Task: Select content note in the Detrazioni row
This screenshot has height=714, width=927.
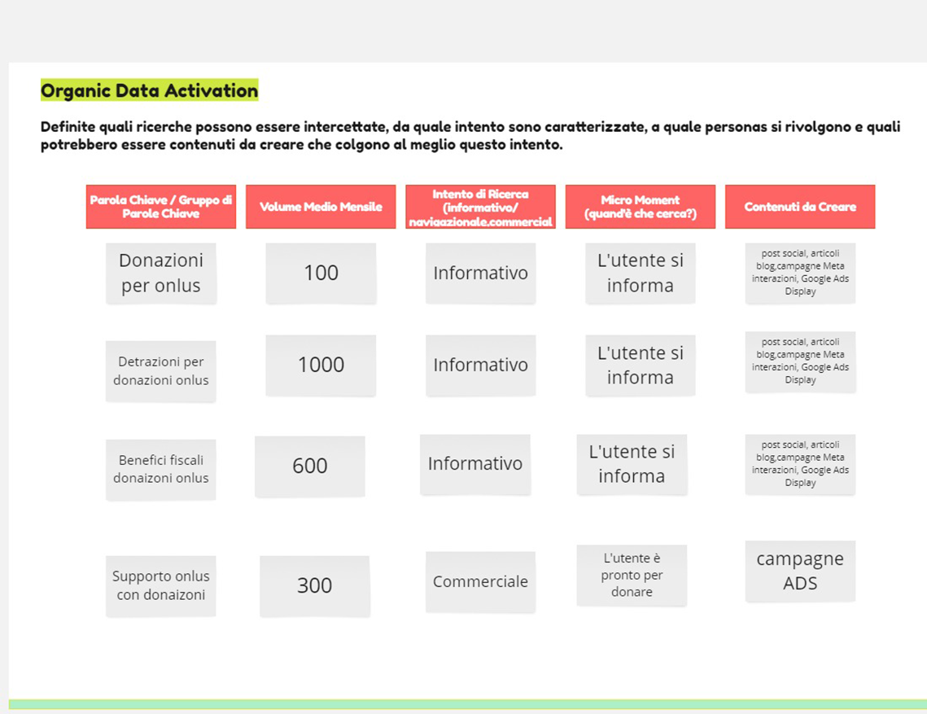Action: (801, 361)
